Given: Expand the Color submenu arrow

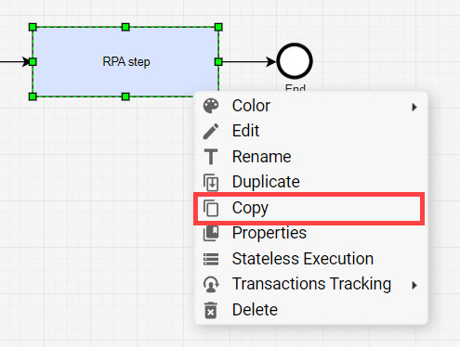Looking at the screenshot, I should click(414, 107).
